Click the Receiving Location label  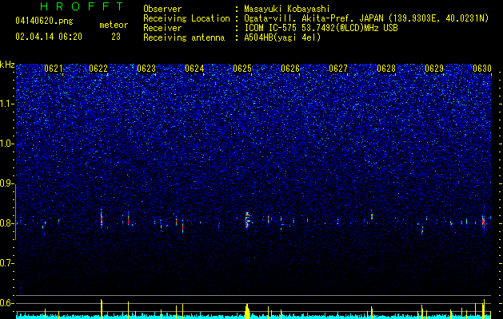[186, 18]
